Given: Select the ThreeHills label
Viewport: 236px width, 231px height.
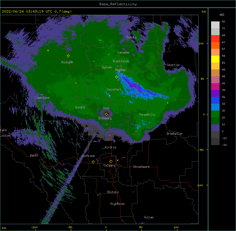Looking at the screenshot, I should coord(147,115).
